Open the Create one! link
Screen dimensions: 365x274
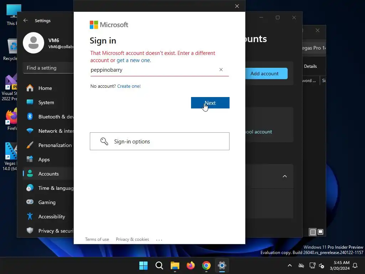coord(129,86)
